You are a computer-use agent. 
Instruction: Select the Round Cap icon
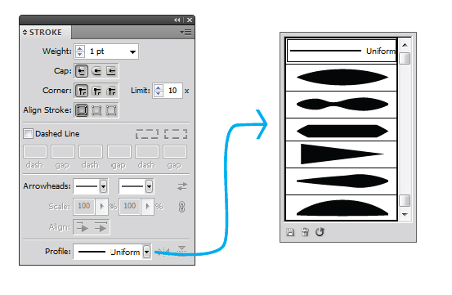click(x=96, y=71)
